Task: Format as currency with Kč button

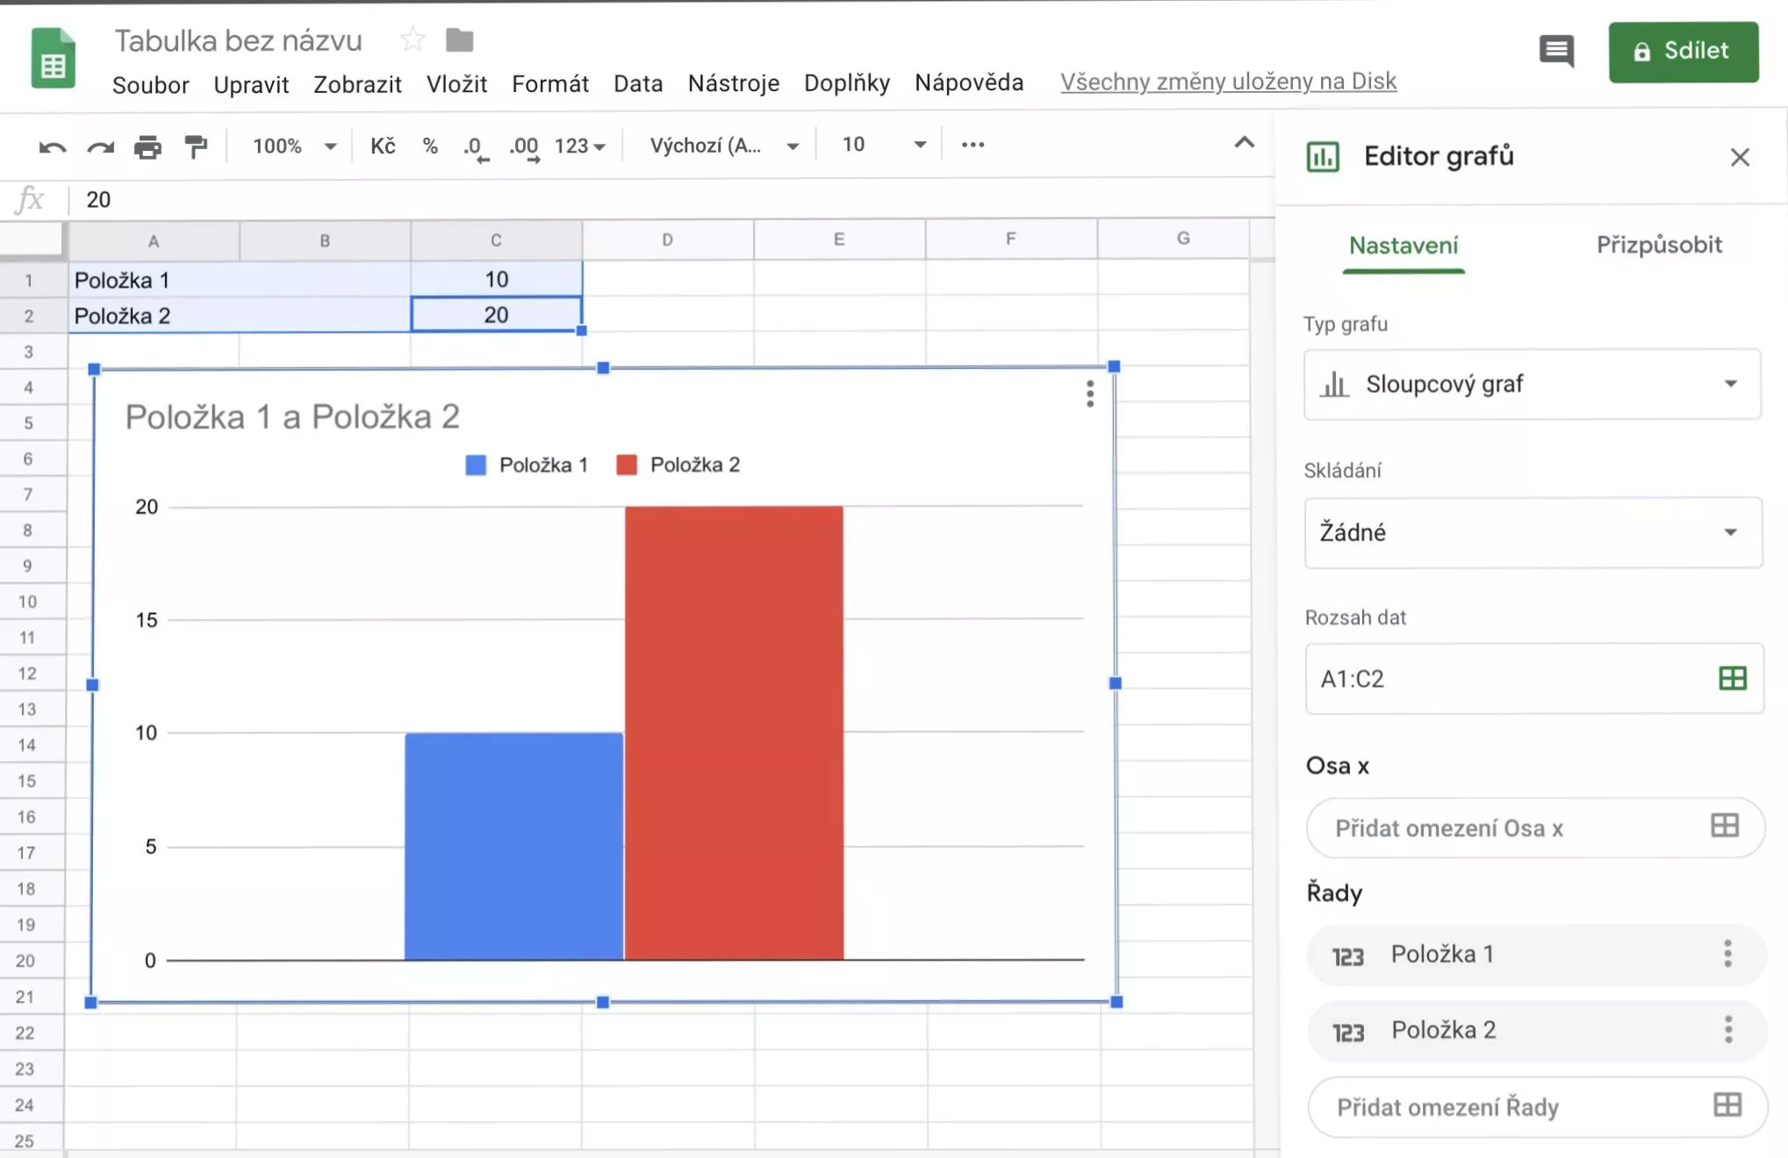Action: point(383,146)
